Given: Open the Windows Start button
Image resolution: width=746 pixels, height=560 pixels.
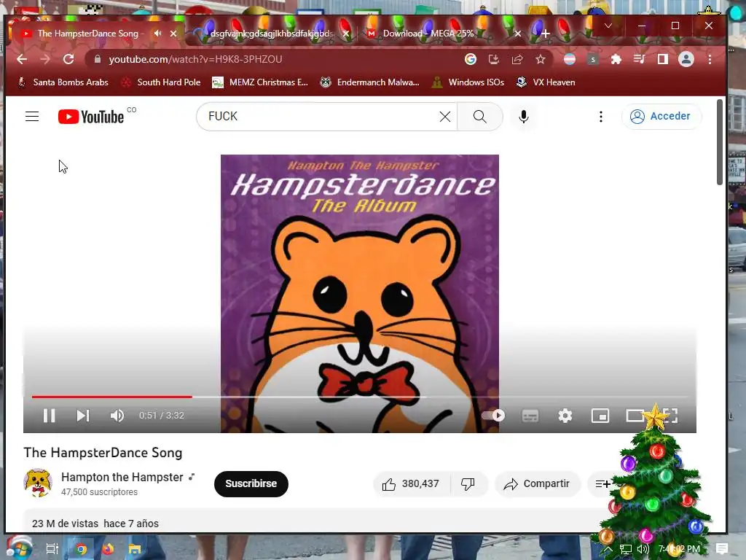Looking at the screenshot, I should pos(19,548).
